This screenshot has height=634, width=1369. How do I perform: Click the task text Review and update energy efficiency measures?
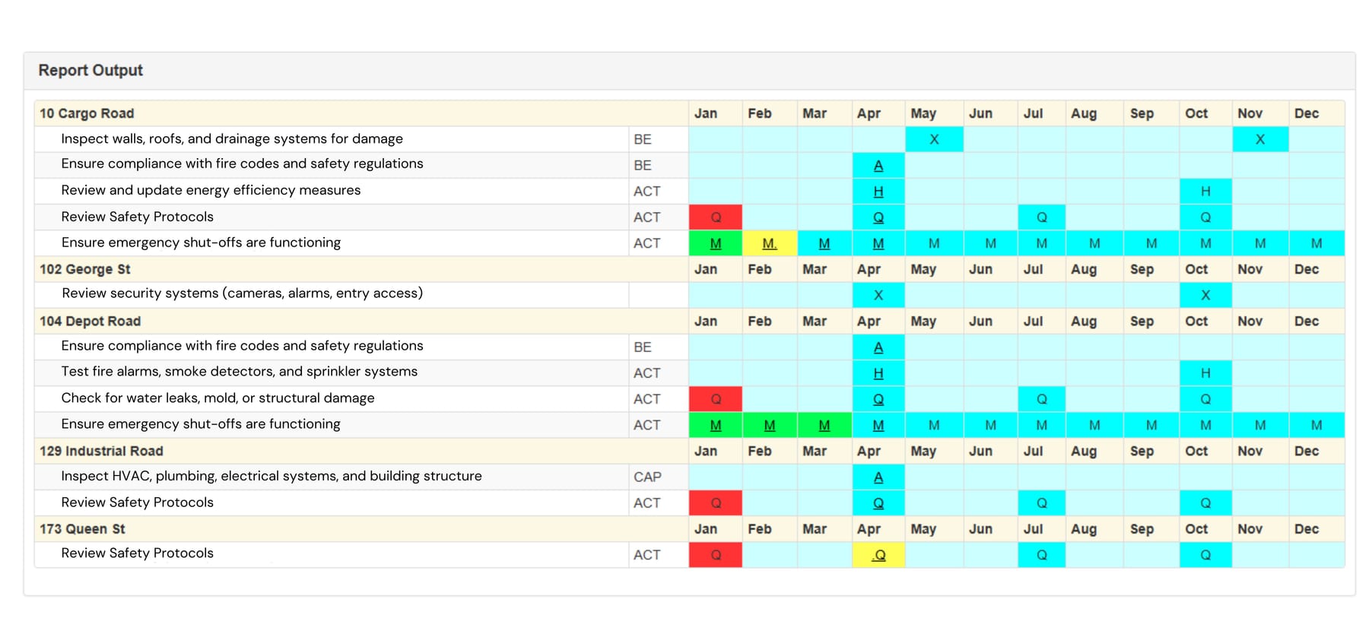(x=211, y=190)
